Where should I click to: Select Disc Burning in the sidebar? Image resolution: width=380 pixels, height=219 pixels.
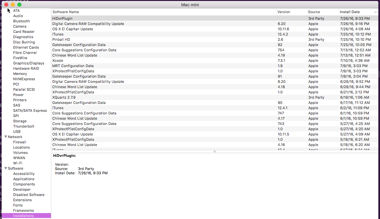(x=24, y=42)
